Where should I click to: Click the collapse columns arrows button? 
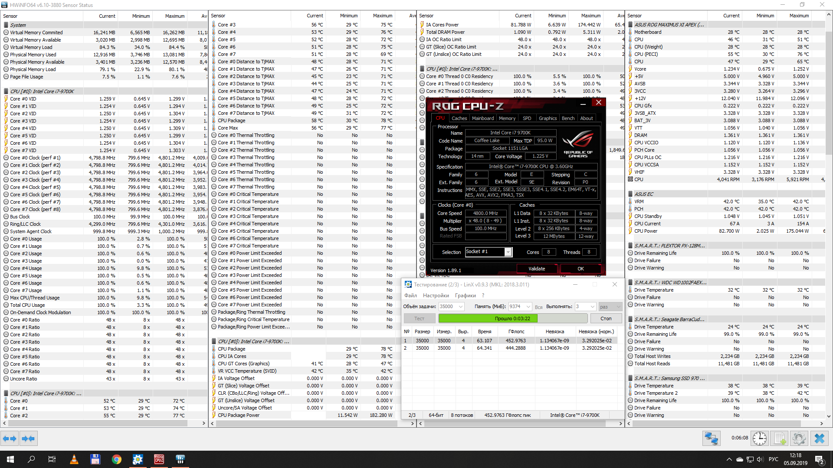point(28,439)
